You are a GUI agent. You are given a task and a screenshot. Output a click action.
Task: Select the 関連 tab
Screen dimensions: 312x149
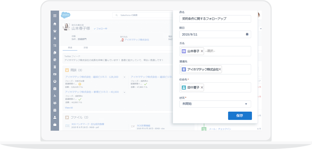[70, 48]
